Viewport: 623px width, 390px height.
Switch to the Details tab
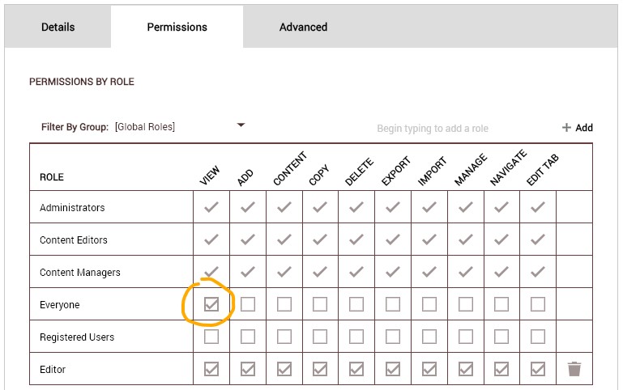coord(58,27)
